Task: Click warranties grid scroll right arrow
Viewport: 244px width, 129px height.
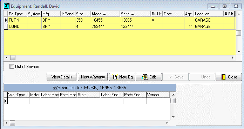Action: click(x=167, y=123)
